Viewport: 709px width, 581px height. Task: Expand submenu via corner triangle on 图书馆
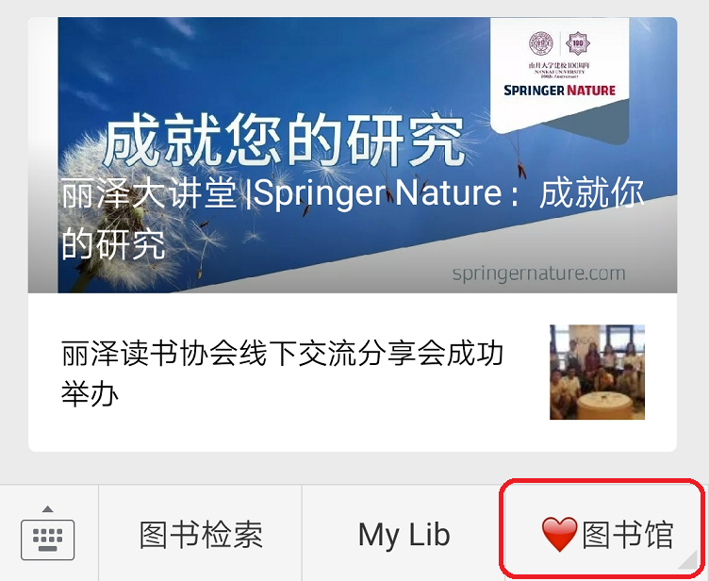coord(688,559)
